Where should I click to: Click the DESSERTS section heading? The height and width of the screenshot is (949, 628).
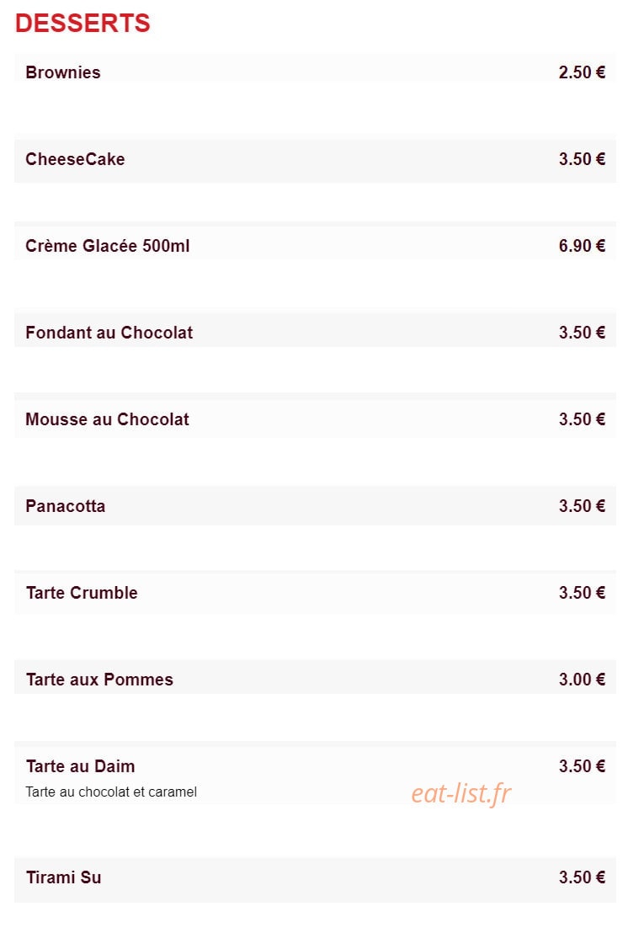(82, 23)
